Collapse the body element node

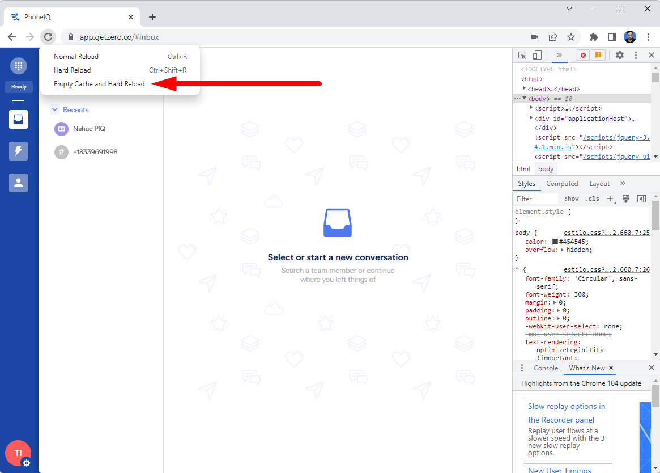point(524,98)
